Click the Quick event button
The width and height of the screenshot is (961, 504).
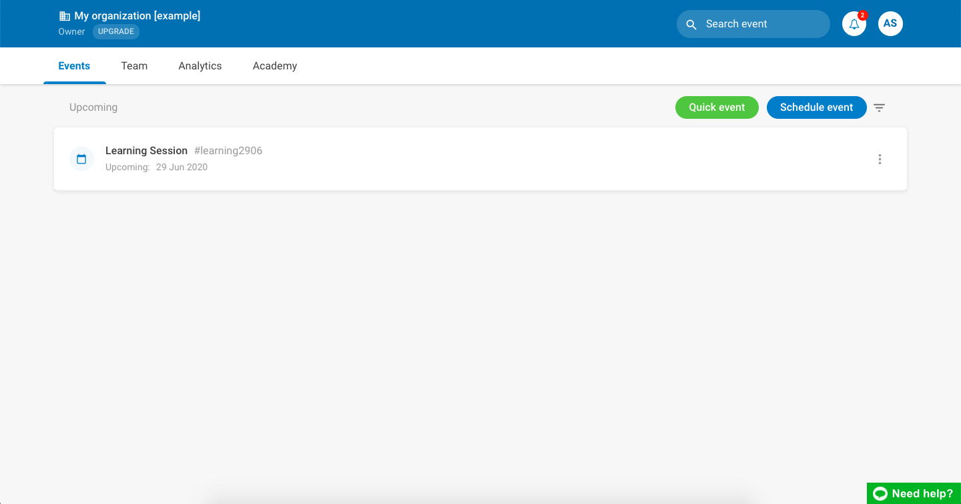(x=717, y=107)
